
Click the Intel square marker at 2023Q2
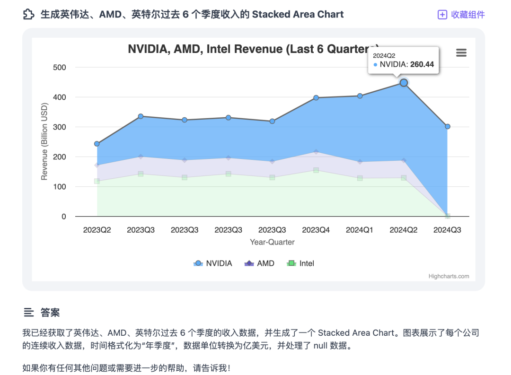(97, 181)
